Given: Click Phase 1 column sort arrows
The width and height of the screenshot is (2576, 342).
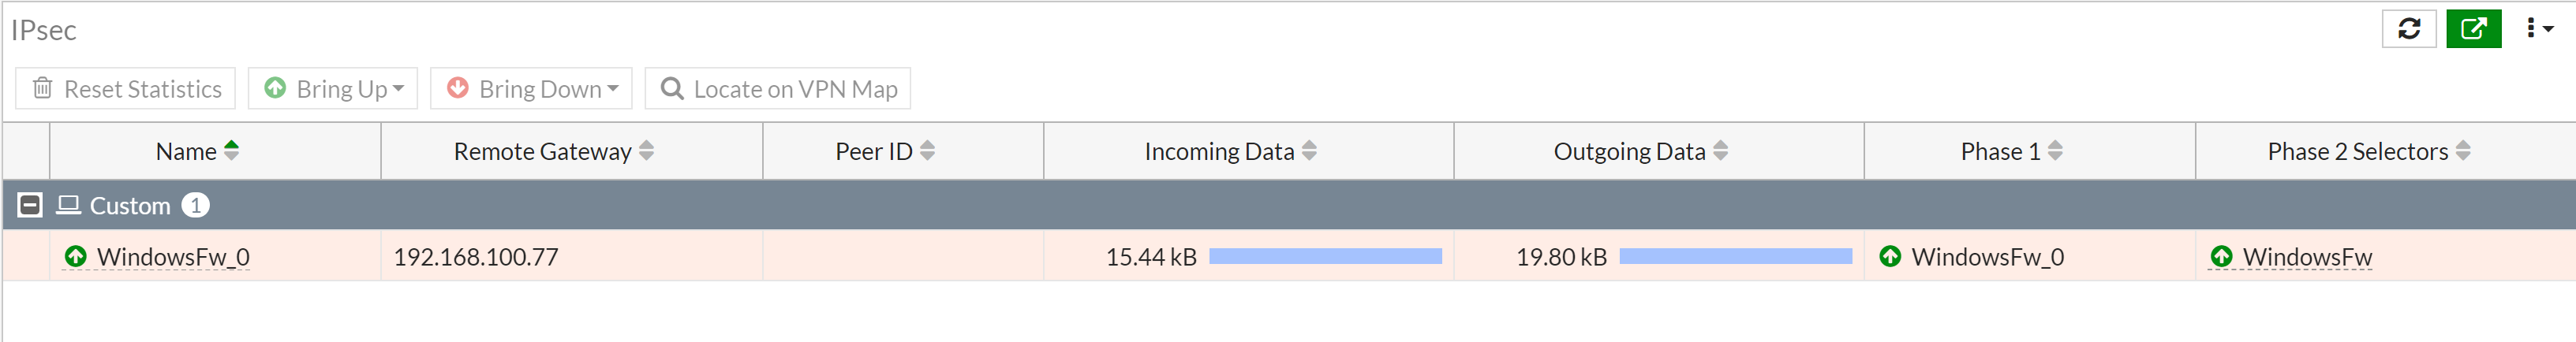Looking at the screenshot, I should point(2055,151).
